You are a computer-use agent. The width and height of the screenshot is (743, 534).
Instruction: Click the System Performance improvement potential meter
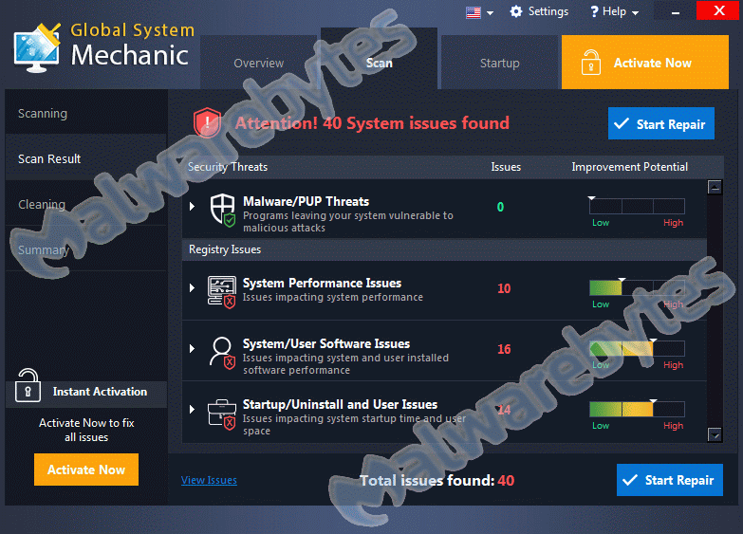[x=637, y=287]
